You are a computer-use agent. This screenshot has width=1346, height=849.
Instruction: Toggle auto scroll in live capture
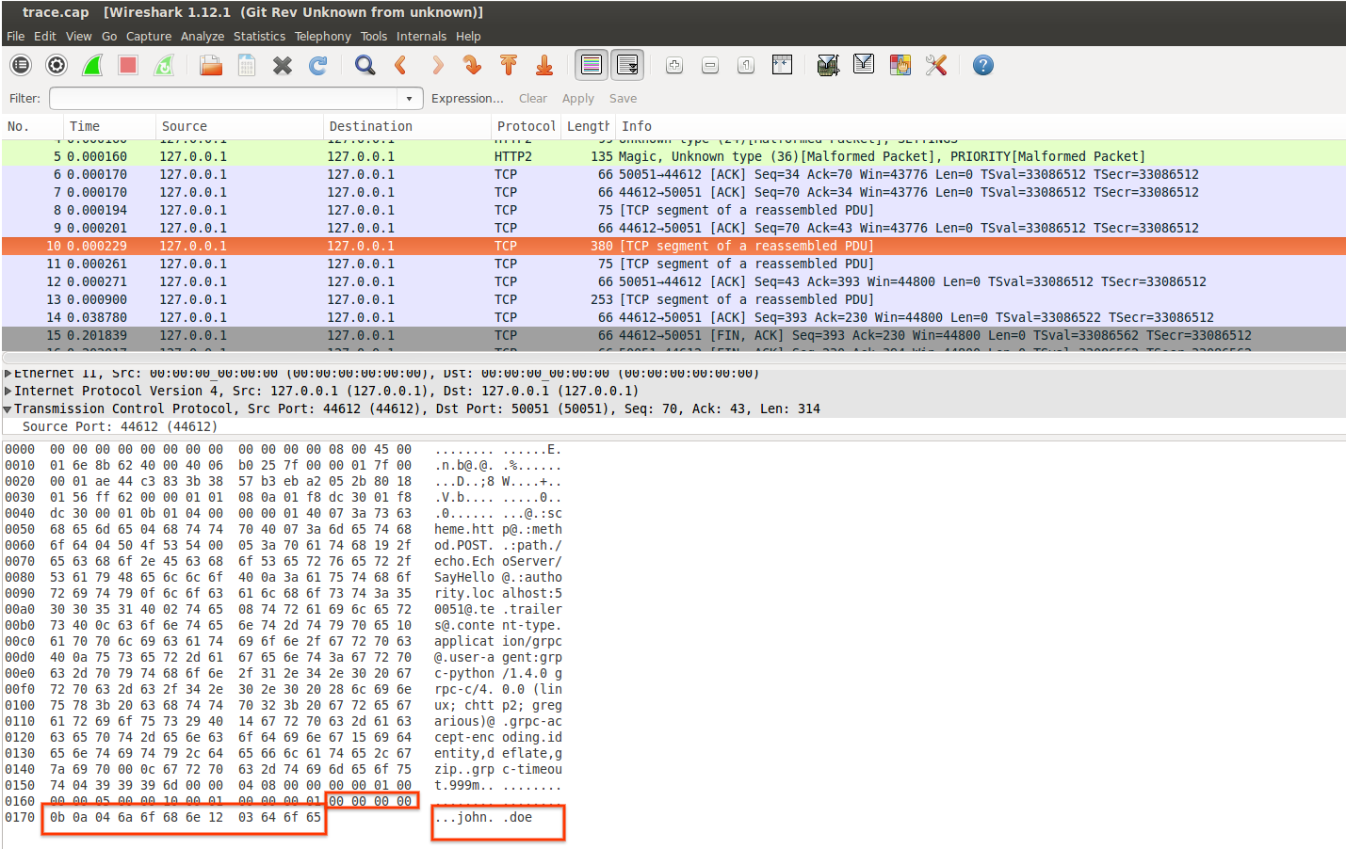(x=627, y=65)
